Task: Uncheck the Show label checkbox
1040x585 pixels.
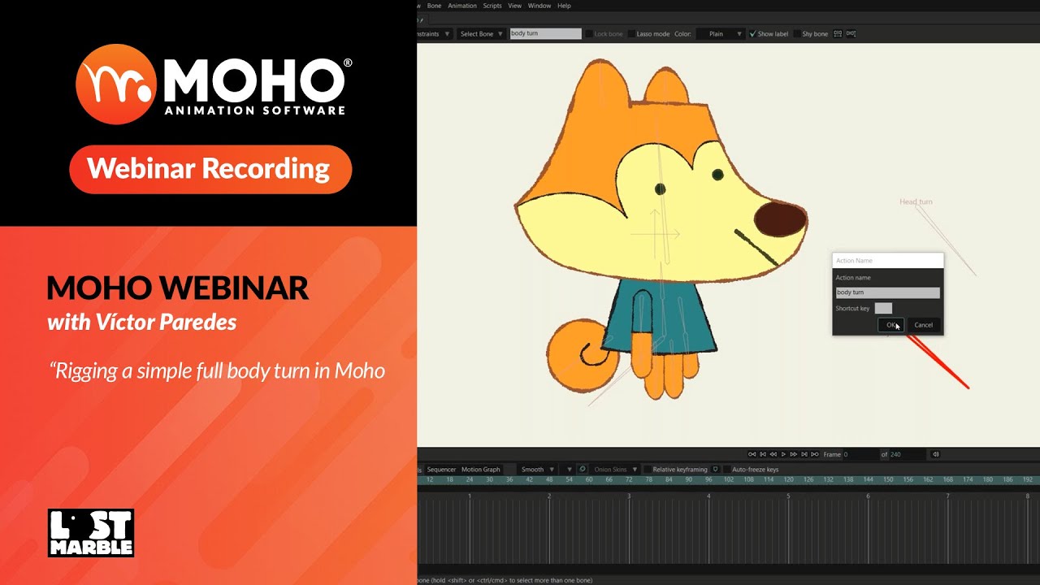Action: pos(752,34)
